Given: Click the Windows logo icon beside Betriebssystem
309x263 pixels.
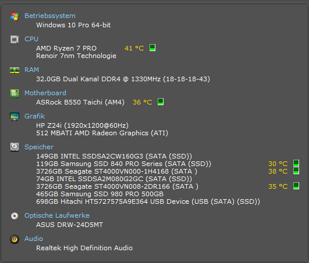Looking at the screenshot, I should tap(15, 16).
